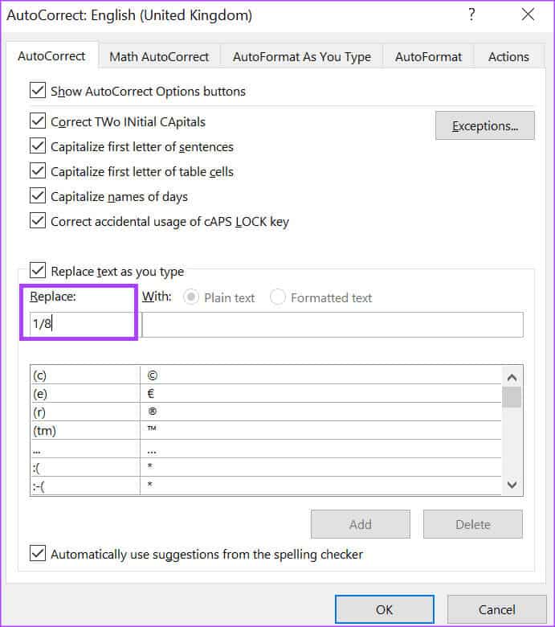This screenshot has height=627, width=555.
Task: Uncheck Capitalize first letter of sentences
Action: point(38,146)
